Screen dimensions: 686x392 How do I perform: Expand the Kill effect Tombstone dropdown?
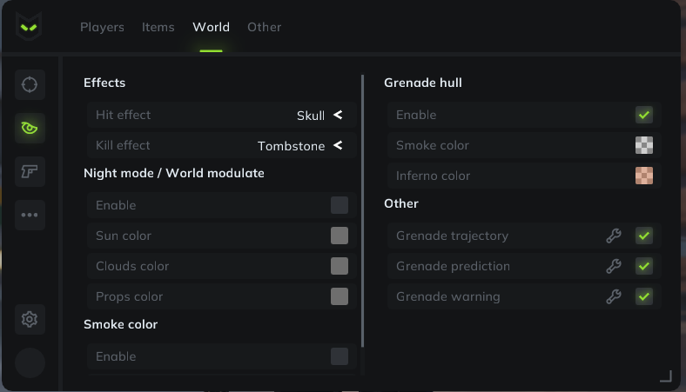(x=222, y=145)
